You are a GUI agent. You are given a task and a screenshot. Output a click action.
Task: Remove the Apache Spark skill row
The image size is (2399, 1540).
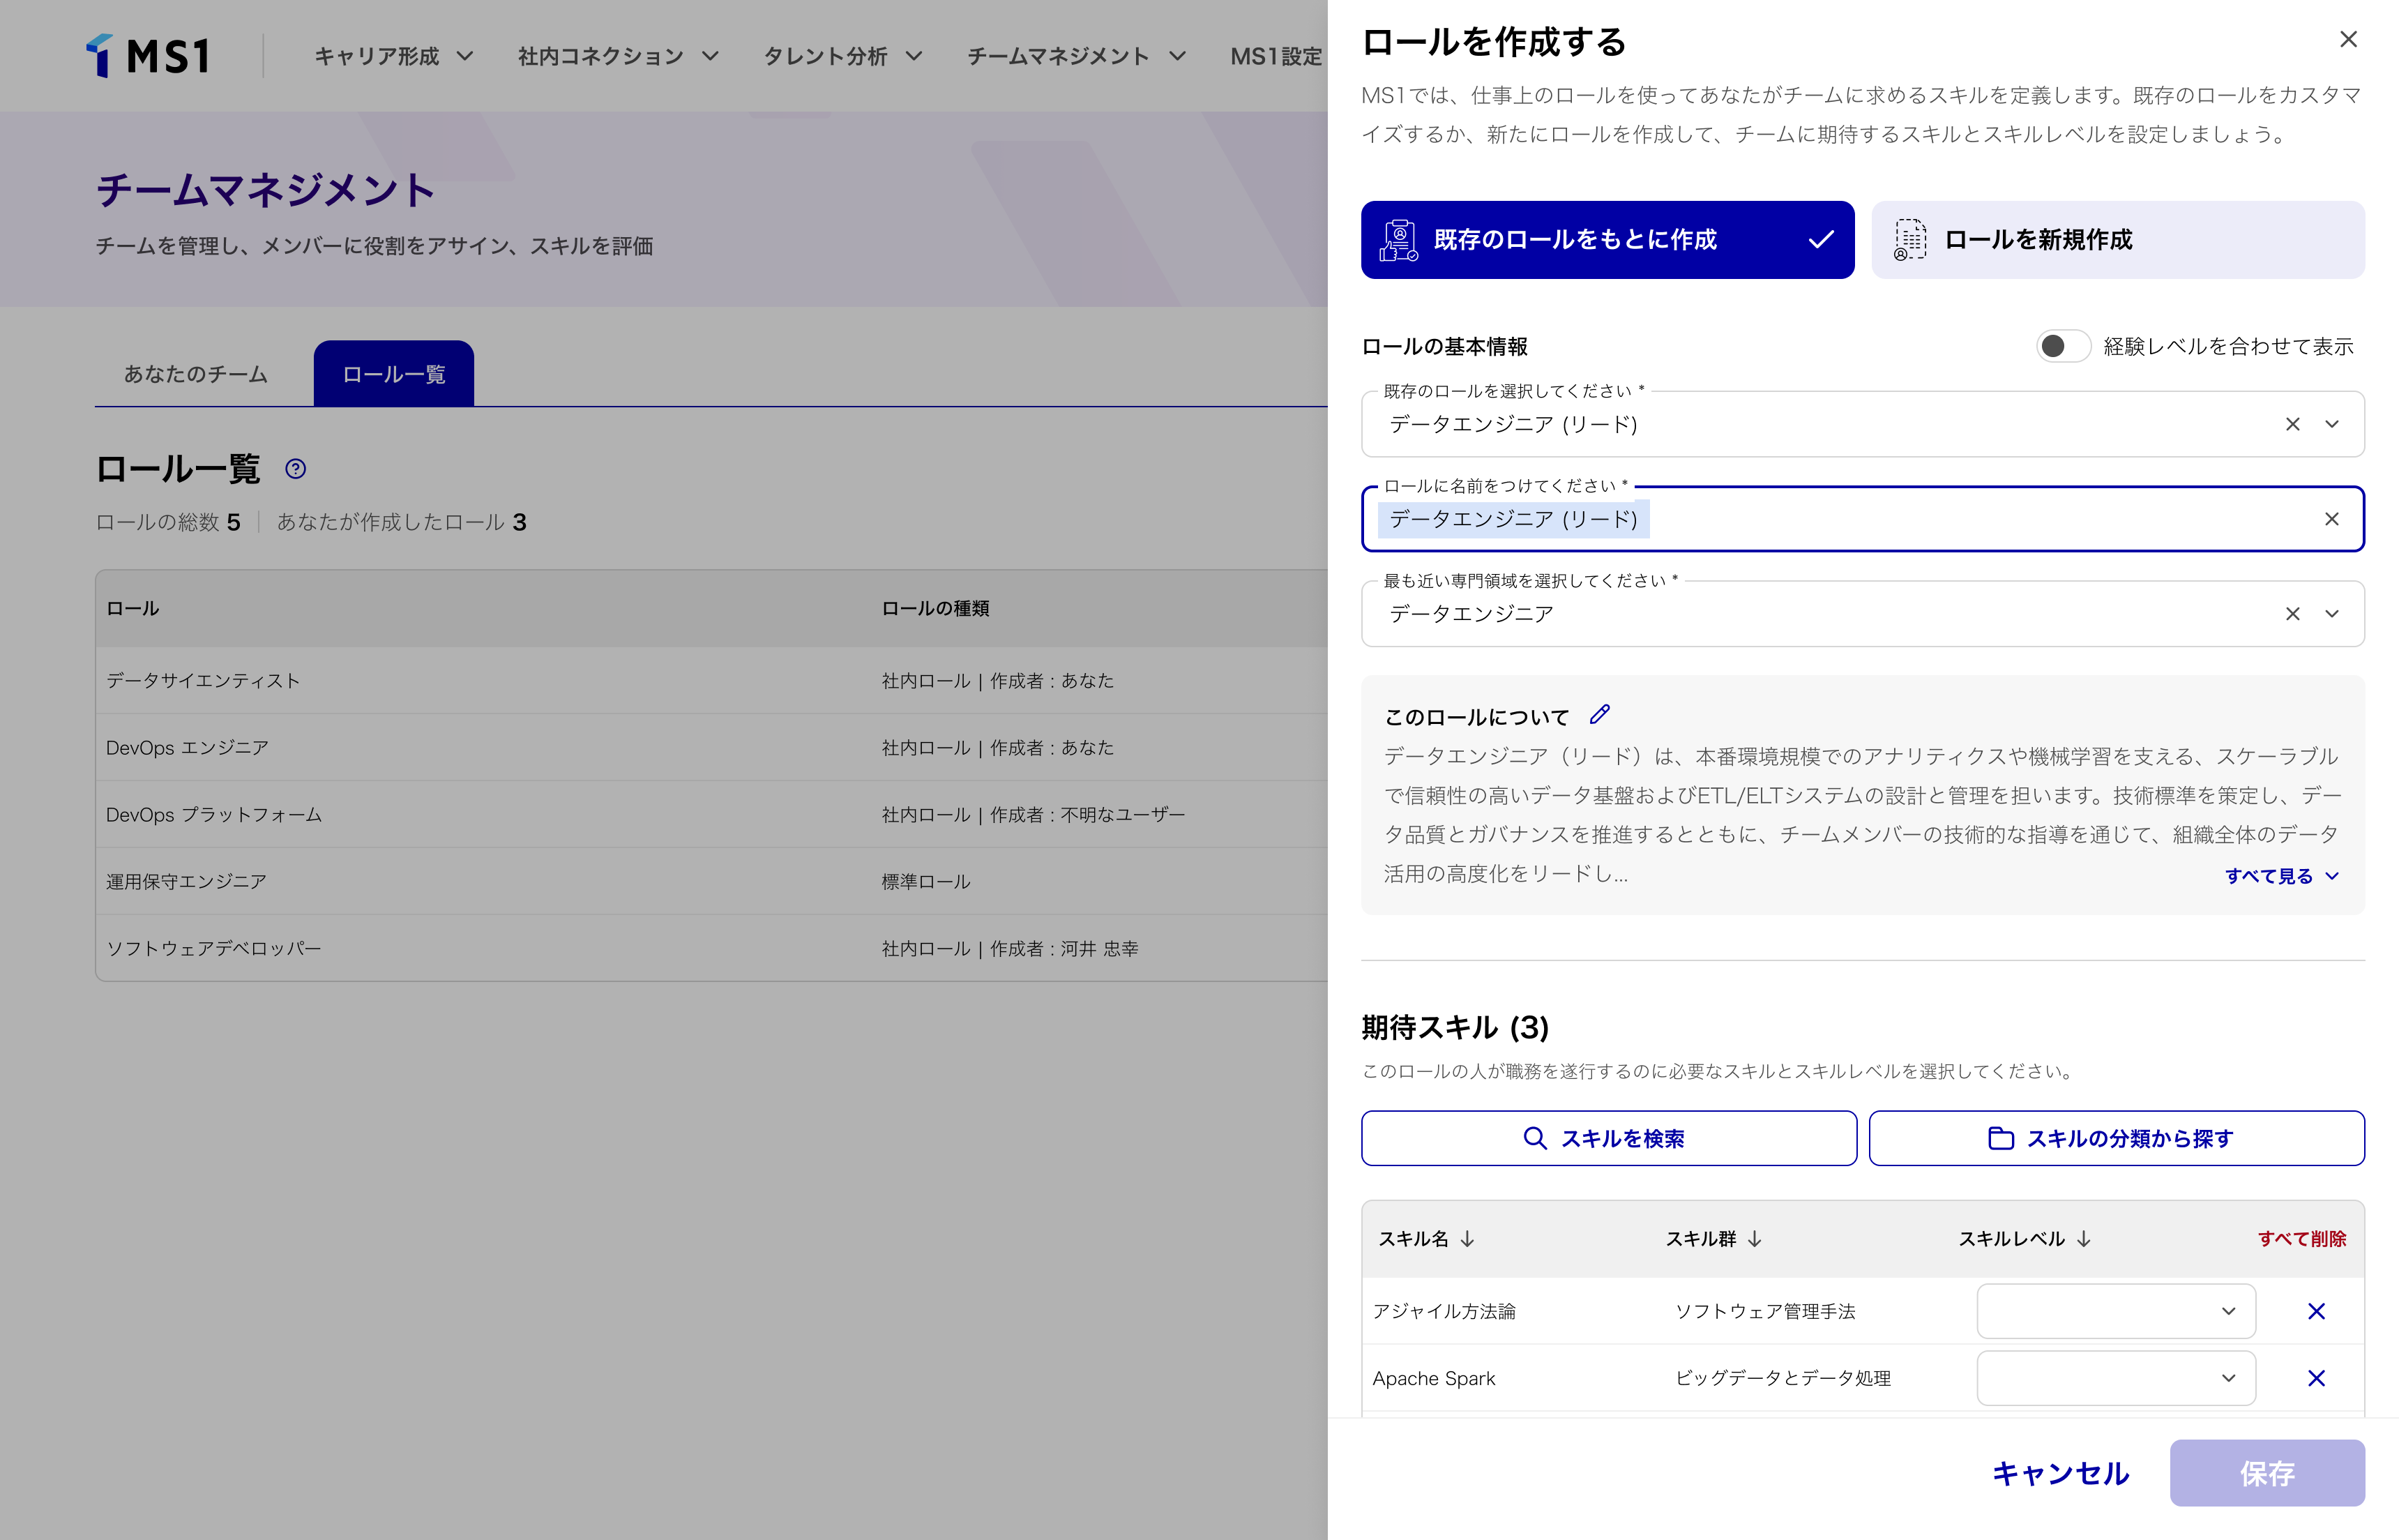click(2316, 1378)
